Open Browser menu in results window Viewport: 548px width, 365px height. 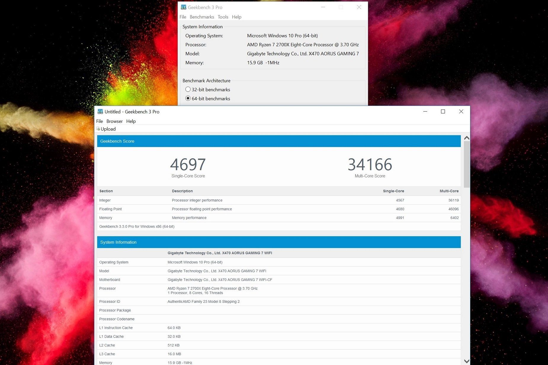[x=114, y=121]
